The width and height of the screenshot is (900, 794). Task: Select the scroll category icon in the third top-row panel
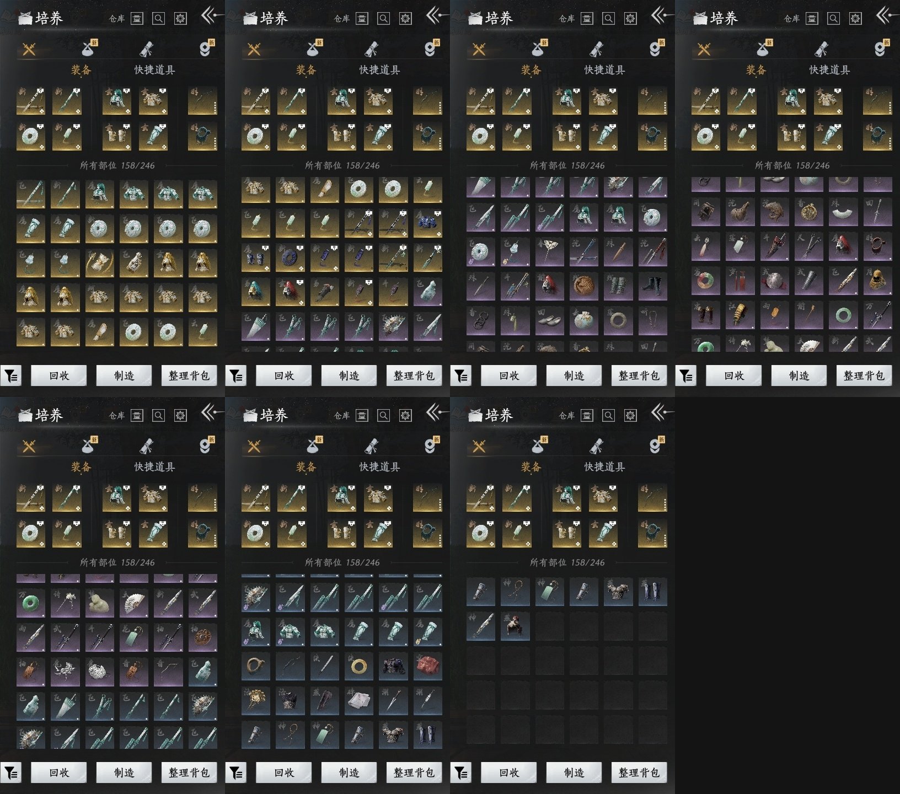click(x=596, y=50)
